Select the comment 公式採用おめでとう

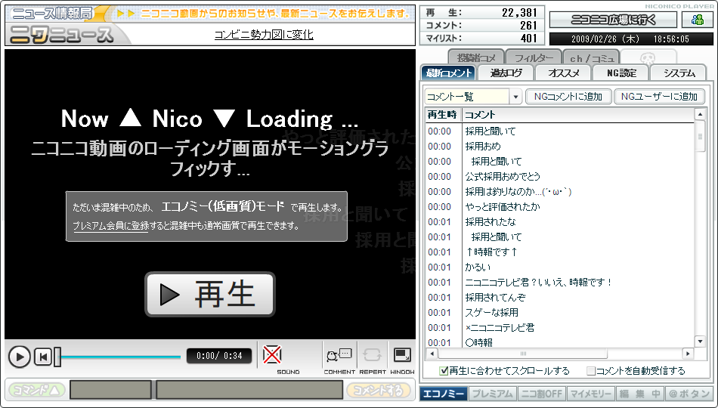(503, 176)
